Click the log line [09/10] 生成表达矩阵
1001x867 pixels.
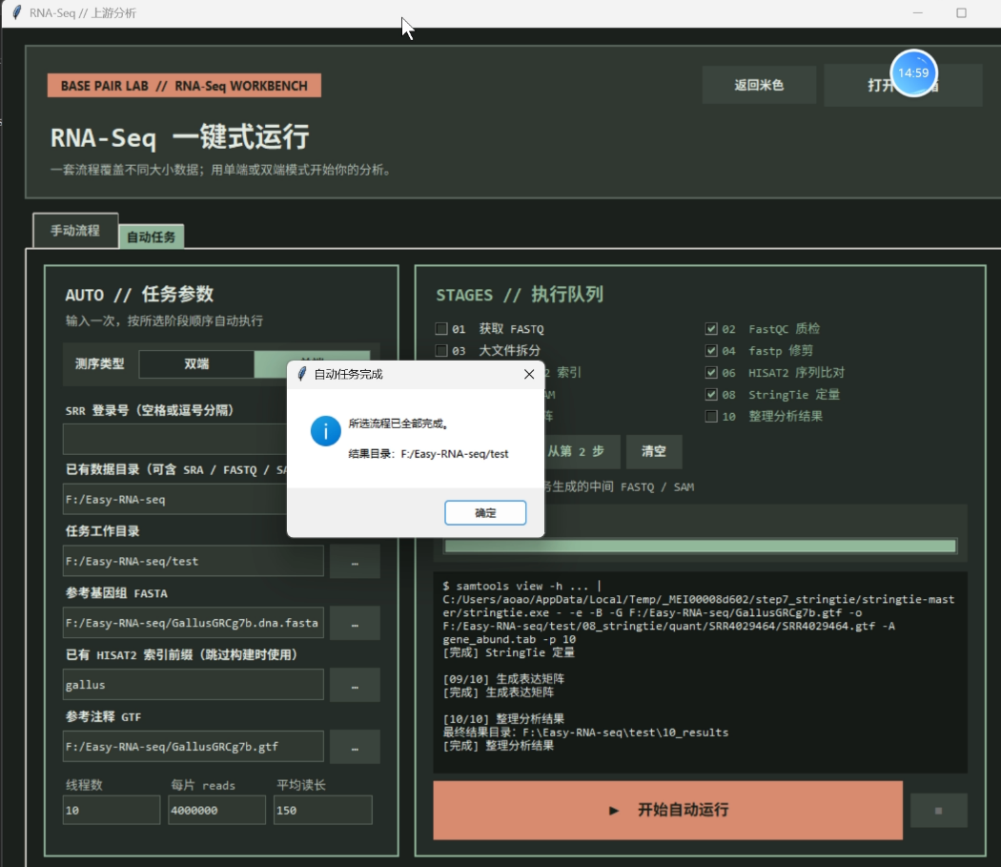pyautogui.click(x=503, y=678)
